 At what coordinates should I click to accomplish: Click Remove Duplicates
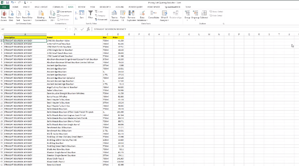click(131, 16)
